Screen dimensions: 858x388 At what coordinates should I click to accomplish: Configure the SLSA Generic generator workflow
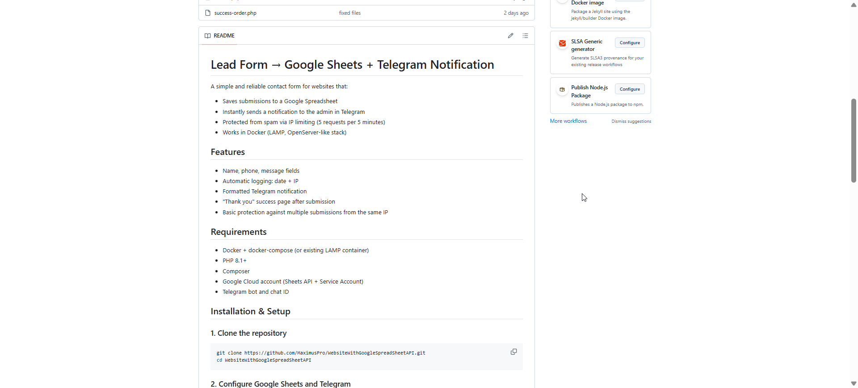(x=630, y=43)
